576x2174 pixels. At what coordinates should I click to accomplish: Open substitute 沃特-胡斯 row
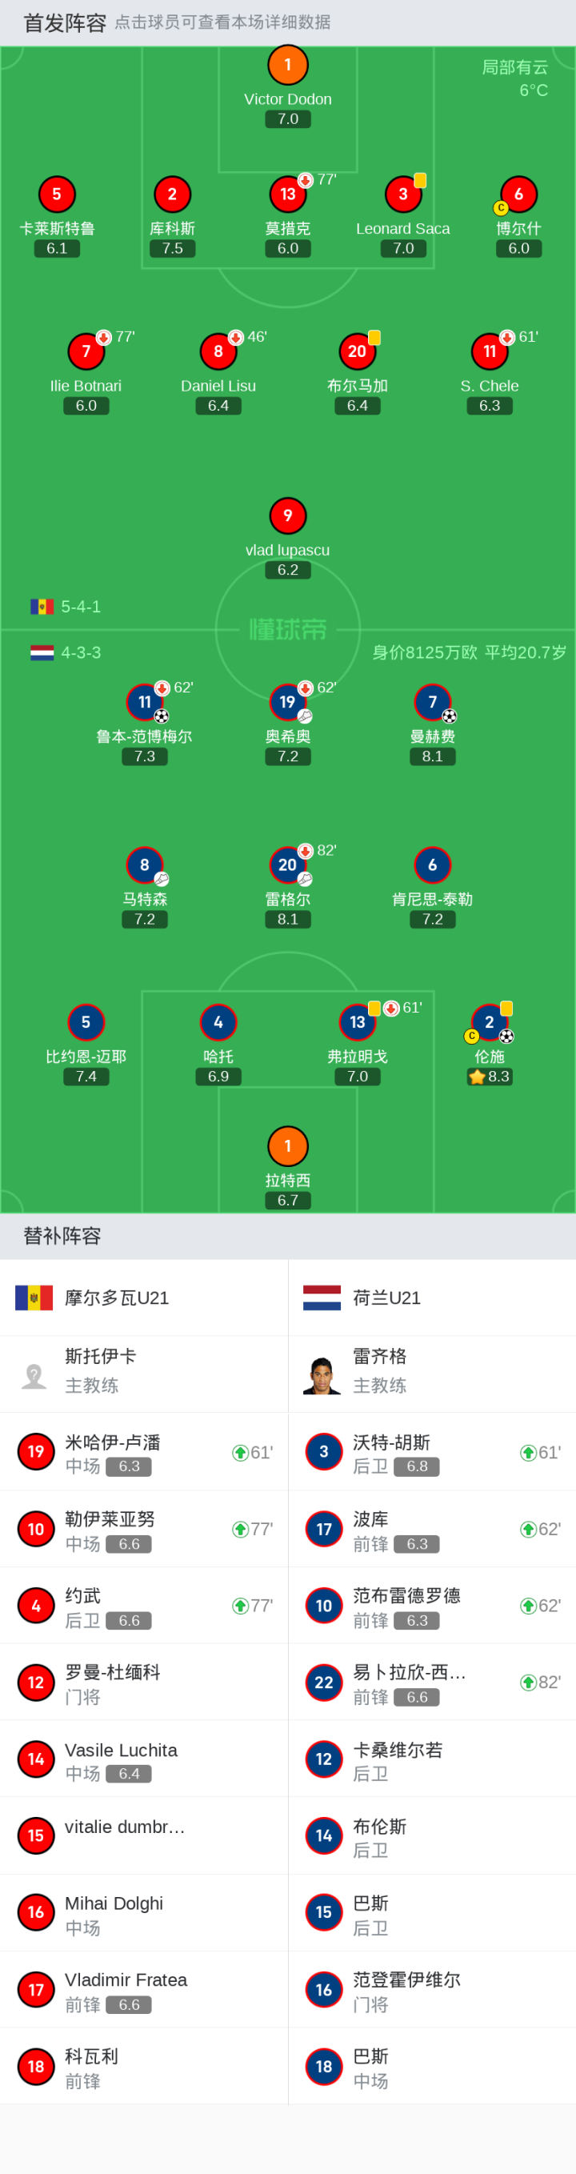point(432,1453)
